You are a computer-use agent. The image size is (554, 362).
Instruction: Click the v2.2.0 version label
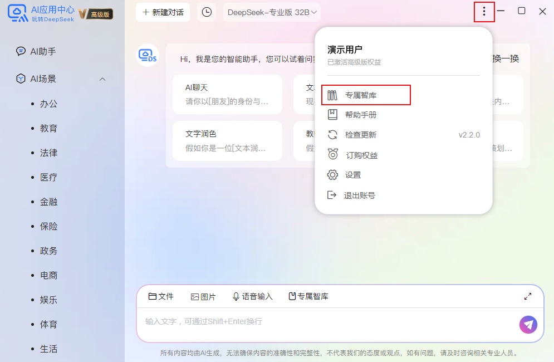click(x=469, y=135)
